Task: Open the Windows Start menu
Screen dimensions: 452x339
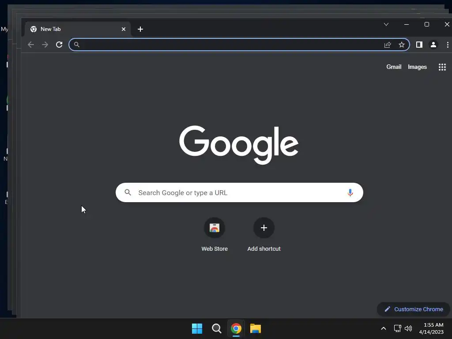Action: pyautogui.click(x=197, y=328)
